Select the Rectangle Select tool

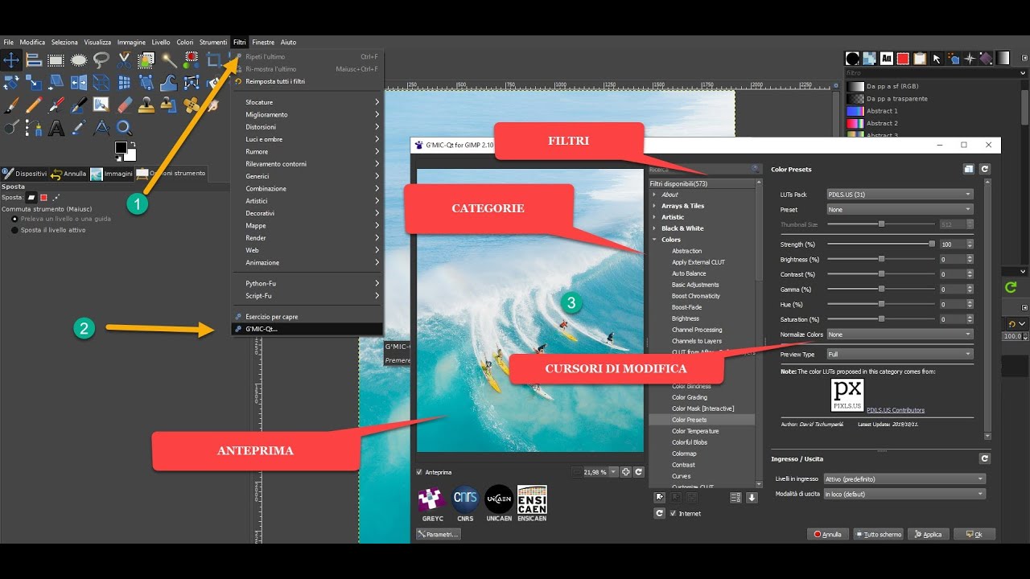tap(56, 60)
